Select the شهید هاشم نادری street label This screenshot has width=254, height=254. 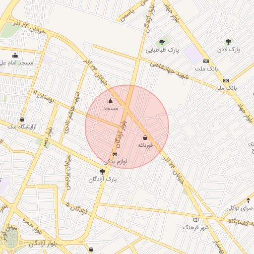click(x=72, y=113)
